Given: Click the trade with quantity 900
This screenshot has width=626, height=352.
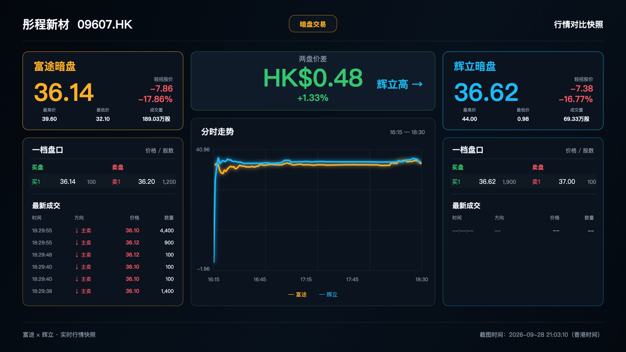Looking at the screenshot, I should point(103,243).
